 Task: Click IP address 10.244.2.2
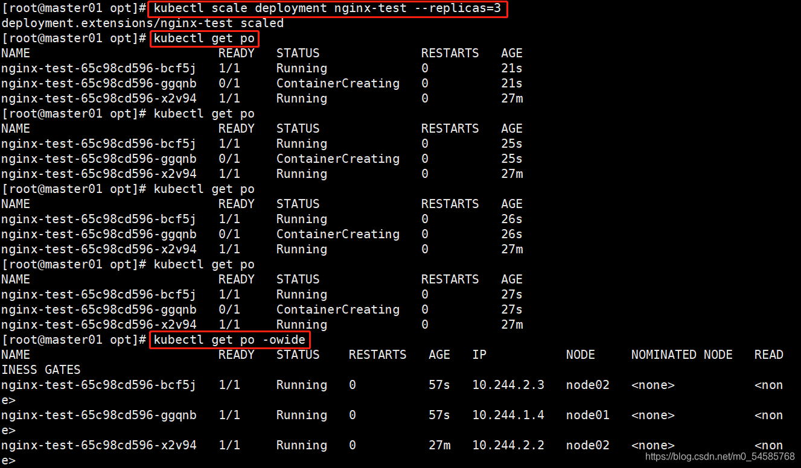click(x=508, y=445)
